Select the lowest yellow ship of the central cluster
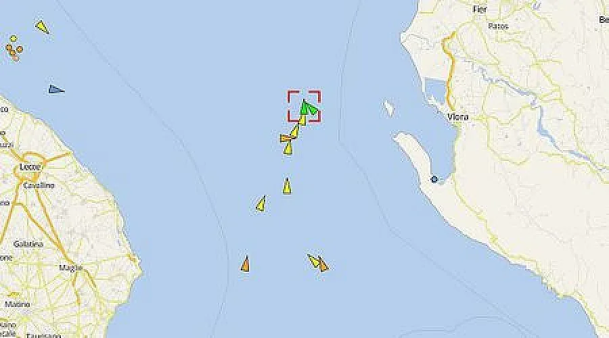 [288, 149]
